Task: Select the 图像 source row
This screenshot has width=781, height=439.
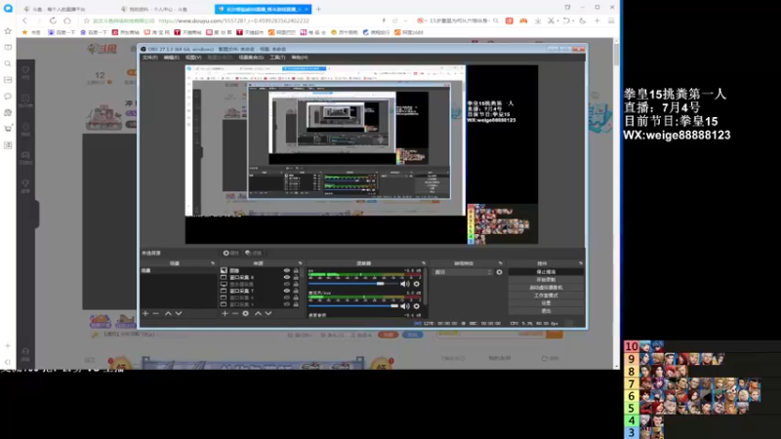Action: point(260,271)
